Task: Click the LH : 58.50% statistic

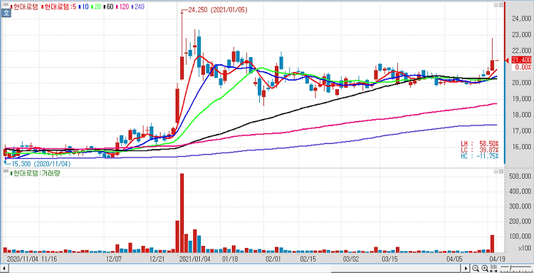Action: (x=479, y=143)
